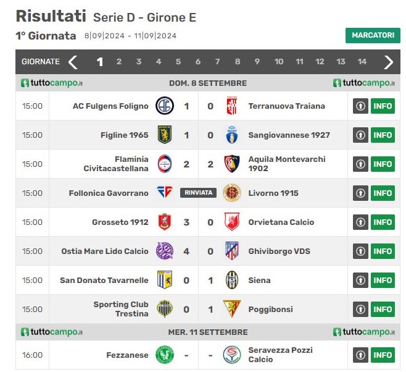This screenshot has width=406, height=372.
Task: Click the Livorno 1915 team crest
Action: [232, 193]
